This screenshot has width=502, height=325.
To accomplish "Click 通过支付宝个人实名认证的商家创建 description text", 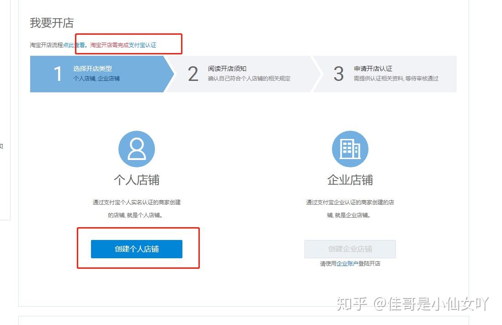I will tap(137, 202).
